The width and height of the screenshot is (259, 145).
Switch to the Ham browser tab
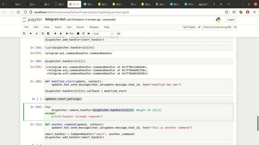[160, 4]
